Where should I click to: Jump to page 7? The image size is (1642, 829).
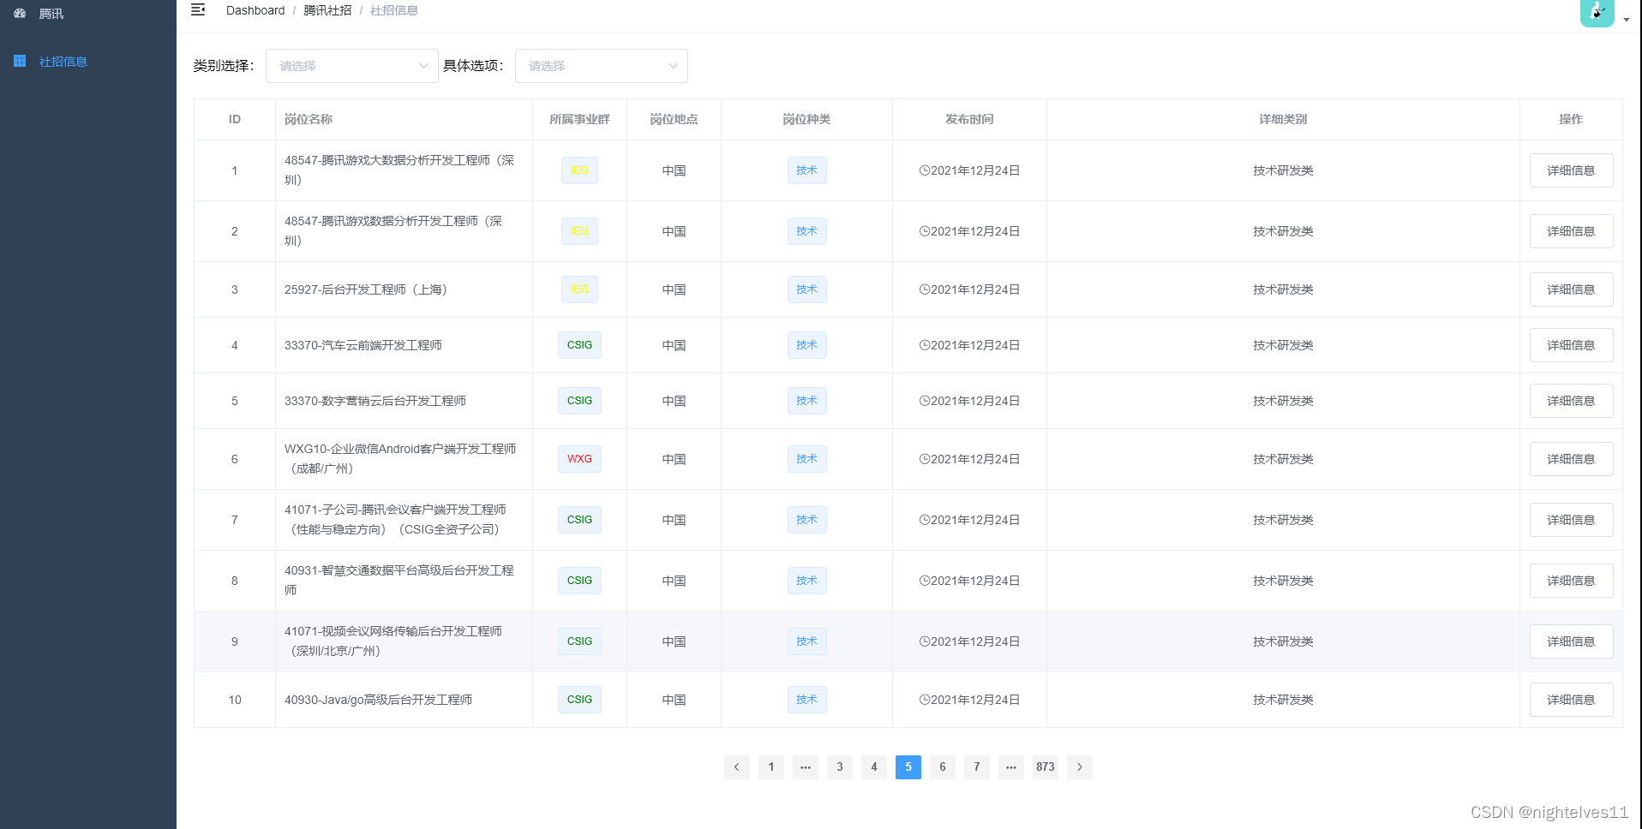[977, 766]
